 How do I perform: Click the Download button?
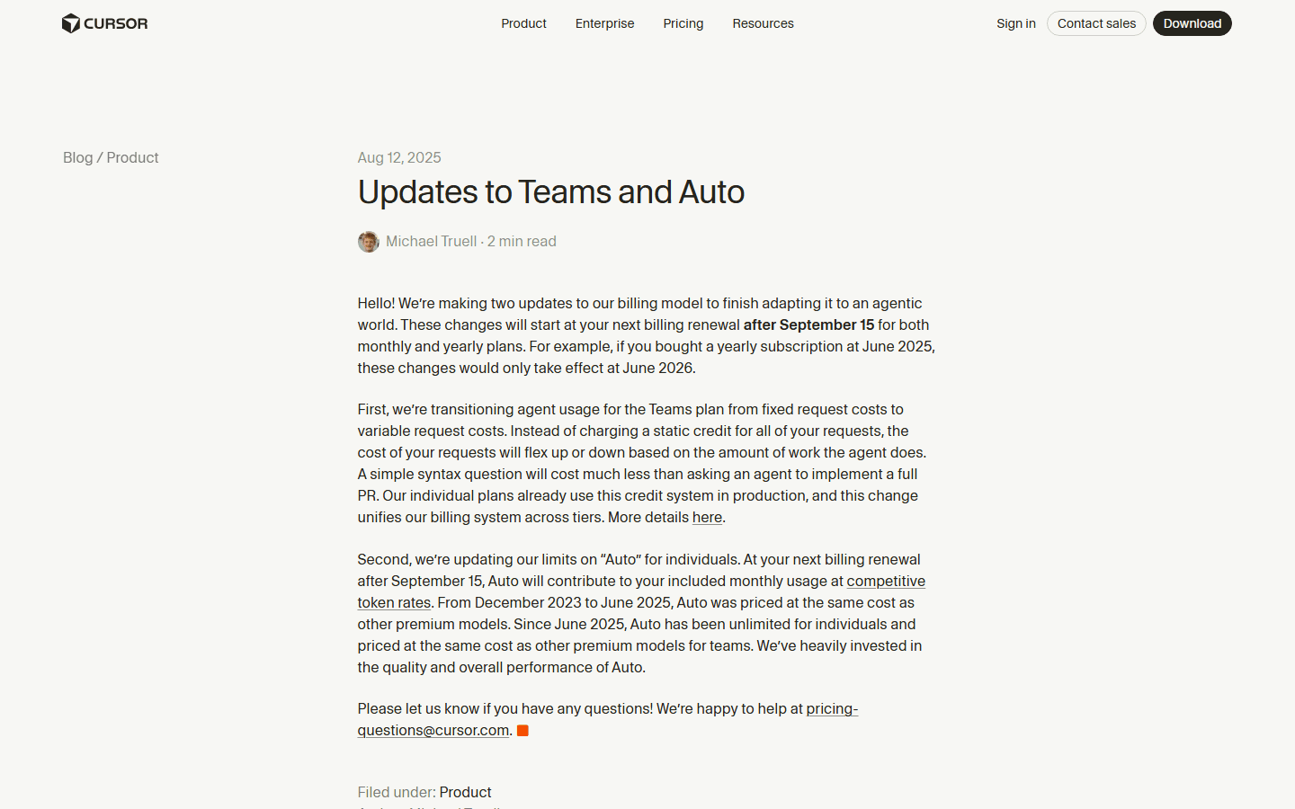(1192, 23)
